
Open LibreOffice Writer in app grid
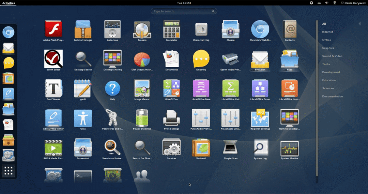coord(53,120)
